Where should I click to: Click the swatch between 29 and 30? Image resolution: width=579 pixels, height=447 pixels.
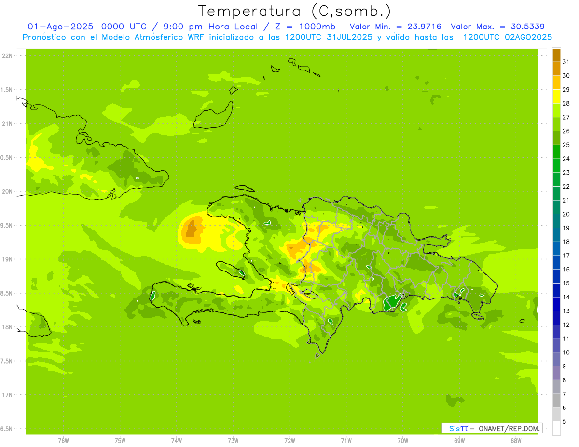coord(556,82)
